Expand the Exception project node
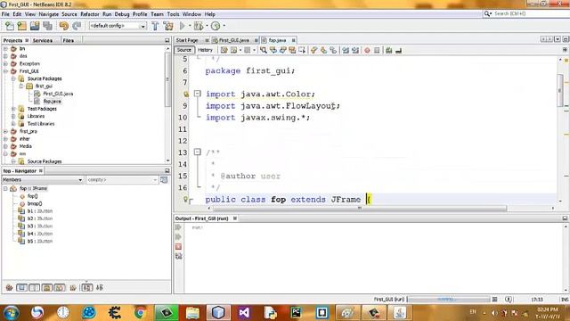Image resolution: width=570 pixels, height=321 pixels. [5, 63]
